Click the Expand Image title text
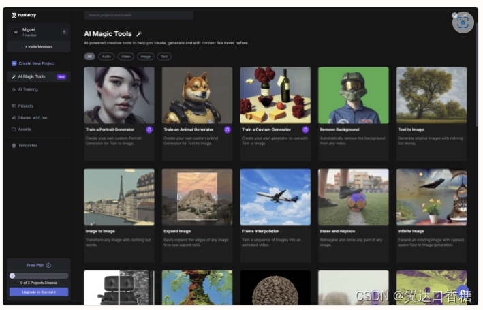 (177, 232)
